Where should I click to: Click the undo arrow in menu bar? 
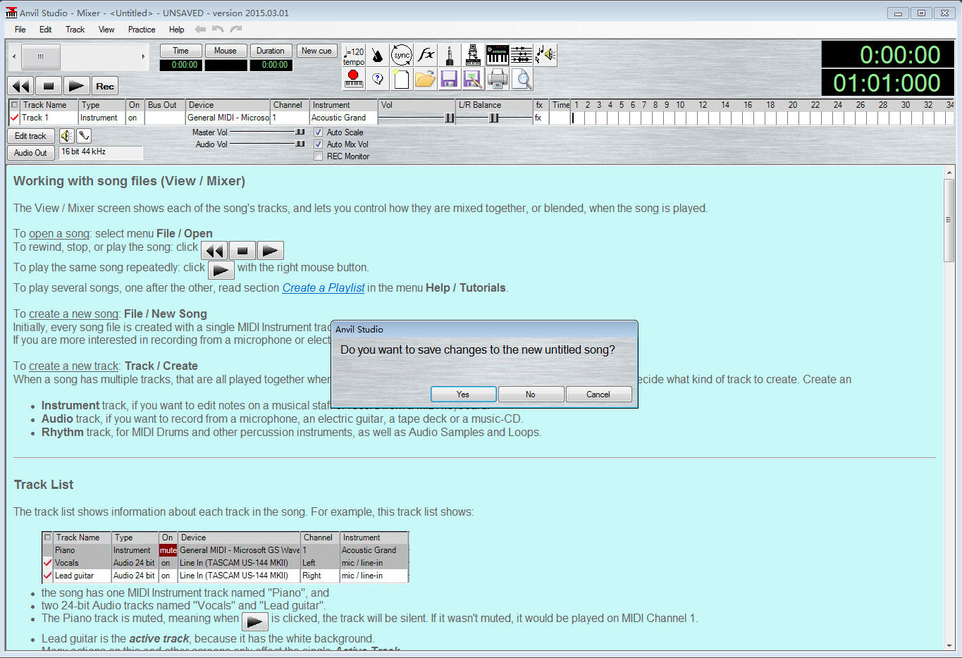[218, 30]
